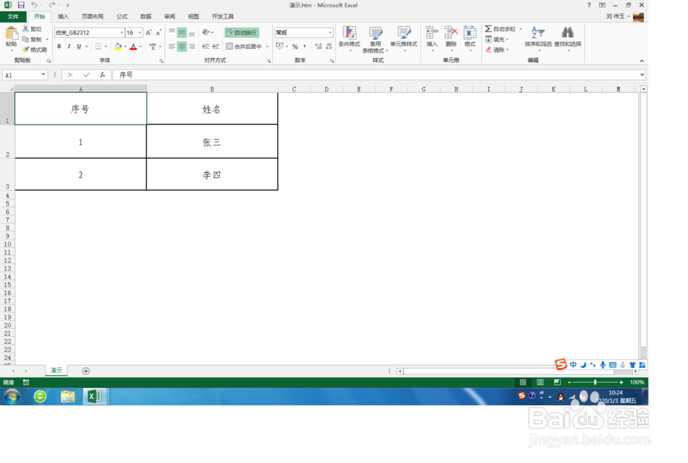
Task: Apply comma style number format
Action: [305, 47]
